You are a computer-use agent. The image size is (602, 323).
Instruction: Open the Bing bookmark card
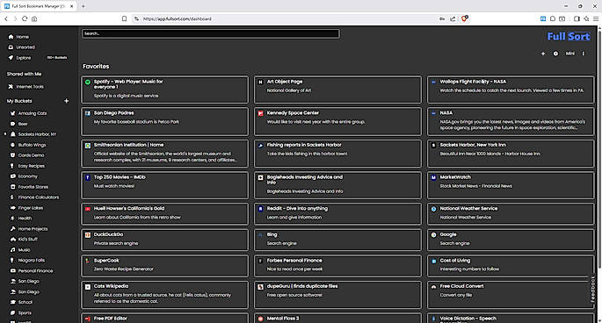pos(337,240)
